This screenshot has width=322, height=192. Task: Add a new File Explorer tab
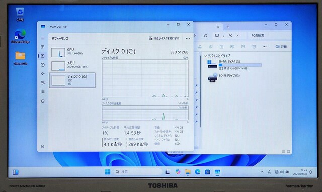coord(228,27)
